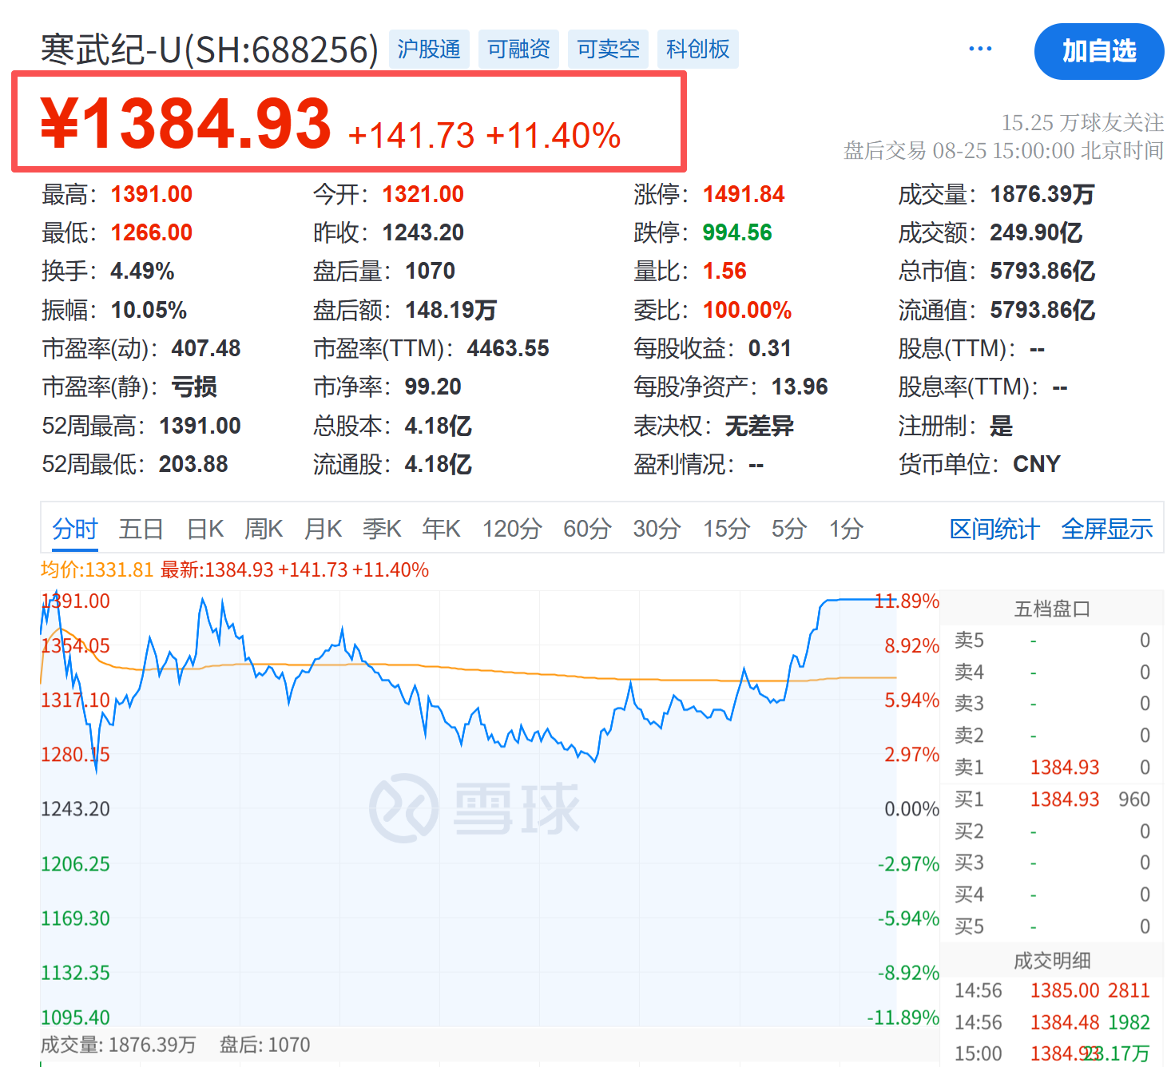The height and width of the screenshot is (1067, 1171).
Task: Click the 成交量 value 1876.39万 in stats
Action: click(x=1042, y=194)
